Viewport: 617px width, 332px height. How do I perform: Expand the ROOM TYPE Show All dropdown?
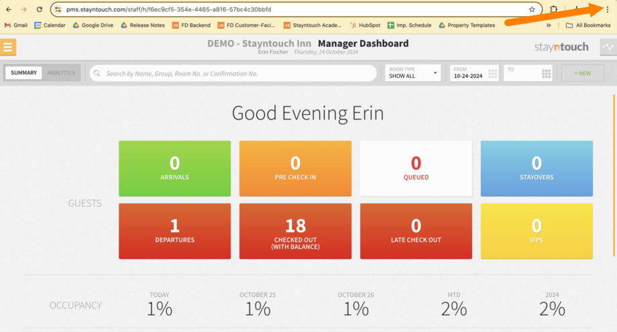pyautogui.click(x=413, y=73)
